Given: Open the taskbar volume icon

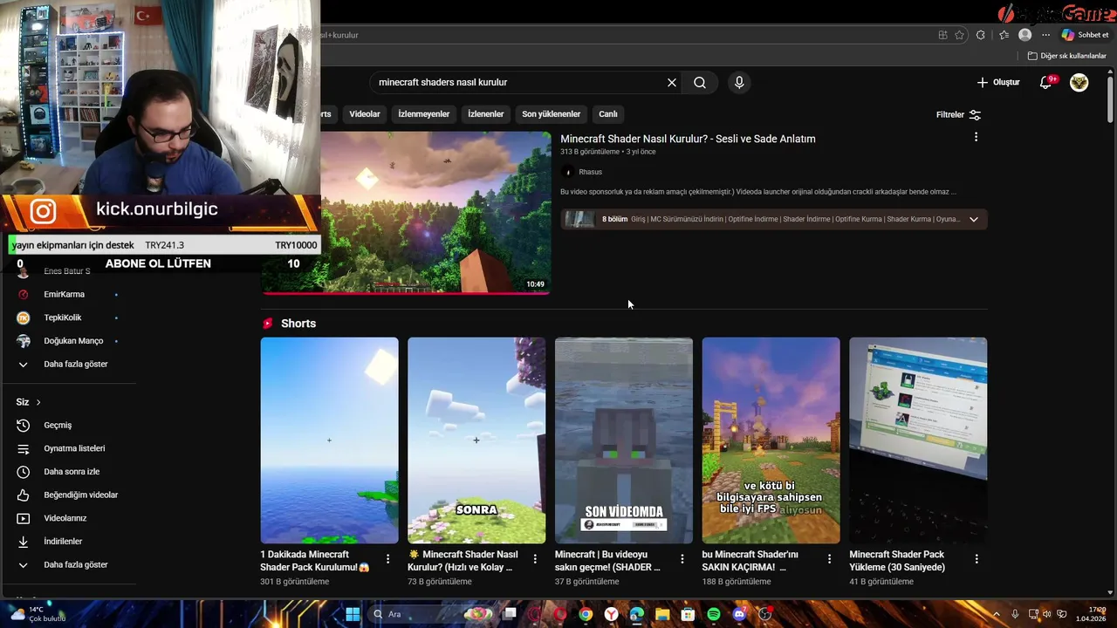Looking at the screenshot, I should click(1047, 614).
